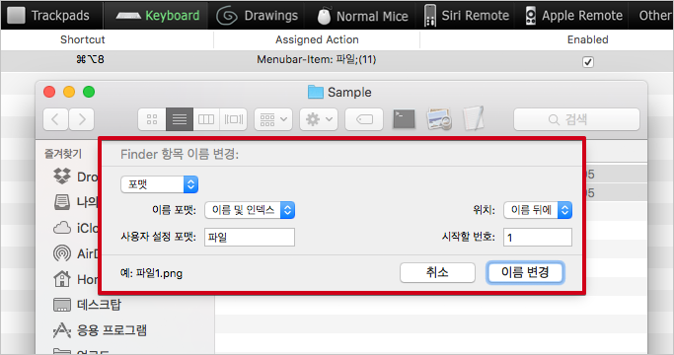
Task: Click the Assigned Action column header
Action: [x=317, y=39]
